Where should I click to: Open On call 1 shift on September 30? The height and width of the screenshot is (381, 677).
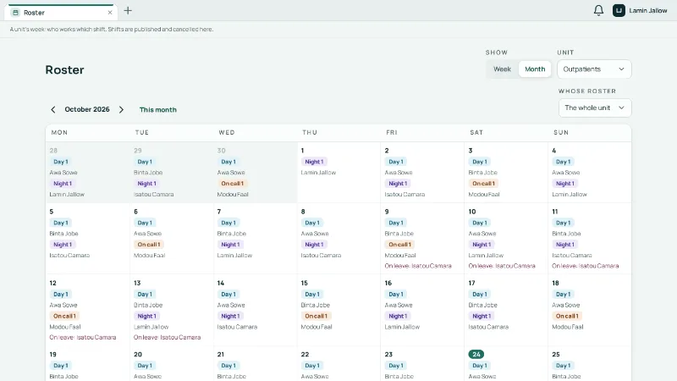[232, 184]
